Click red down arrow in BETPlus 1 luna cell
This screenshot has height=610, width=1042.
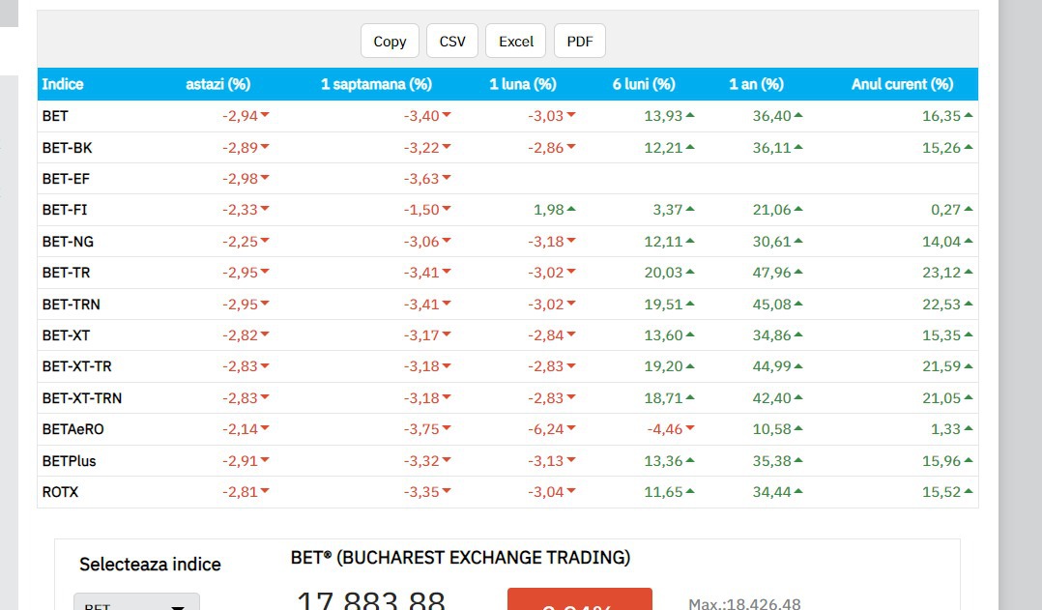click(x=571, y=461)
